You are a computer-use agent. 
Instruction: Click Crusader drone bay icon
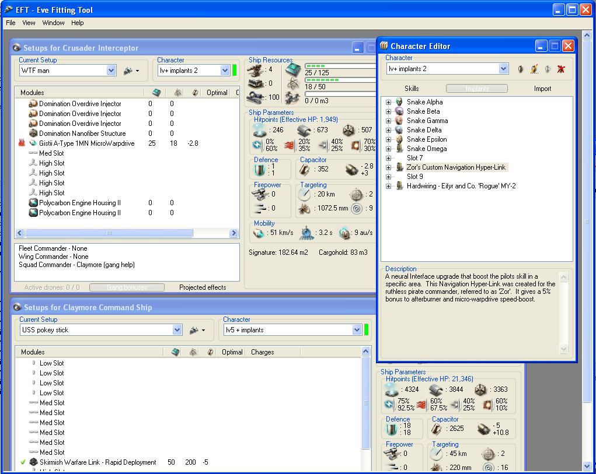pyautogui.click(x=292, y=99)
